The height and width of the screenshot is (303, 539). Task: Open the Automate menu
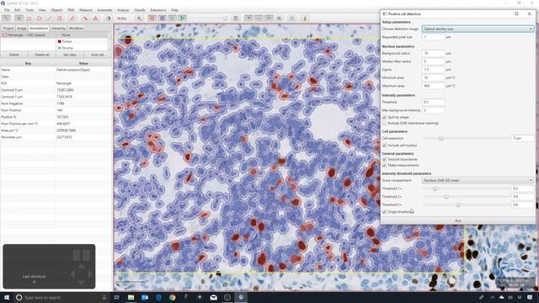[104, 10]
